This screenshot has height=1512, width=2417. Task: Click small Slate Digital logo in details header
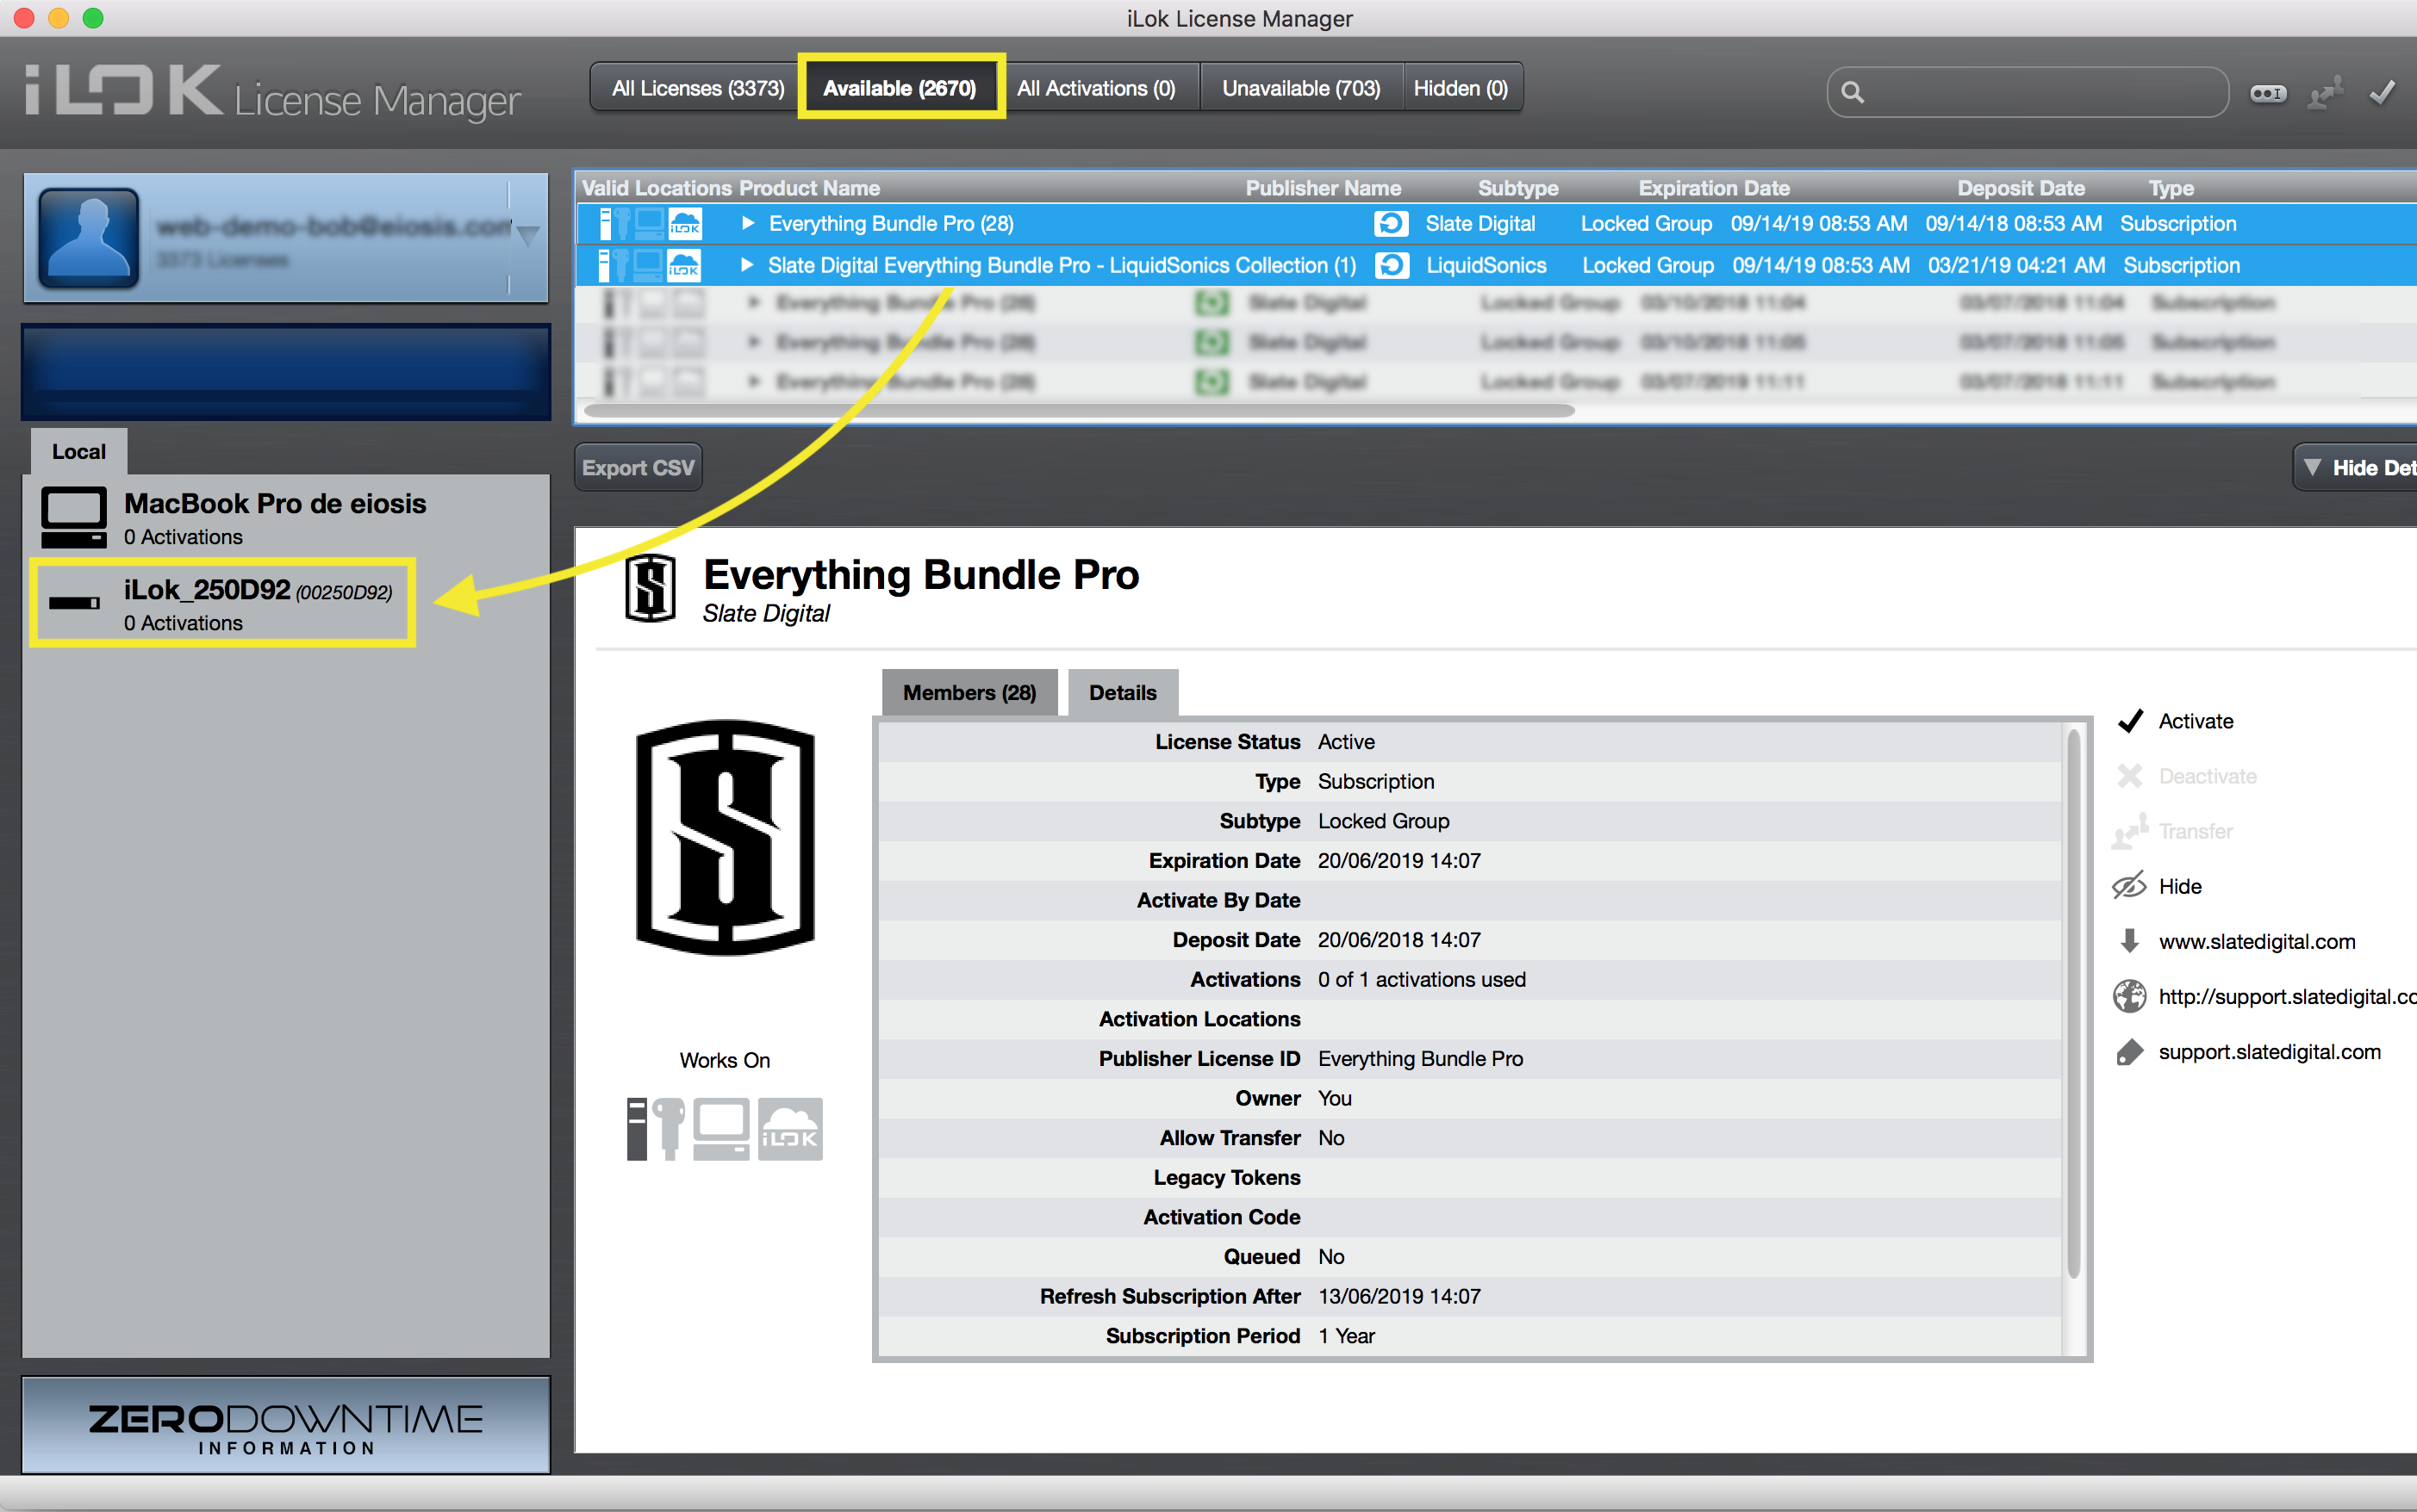[x=651, y=588]
